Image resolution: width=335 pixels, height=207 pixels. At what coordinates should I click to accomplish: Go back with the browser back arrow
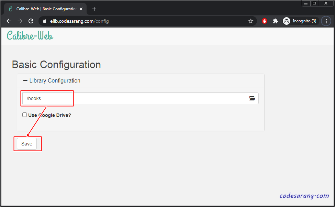(9, 21)
